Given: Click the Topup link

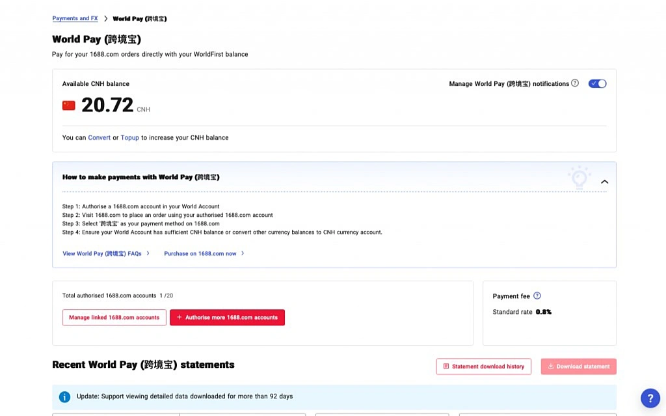Looking at the screenshot, I should tap(129, 137).
